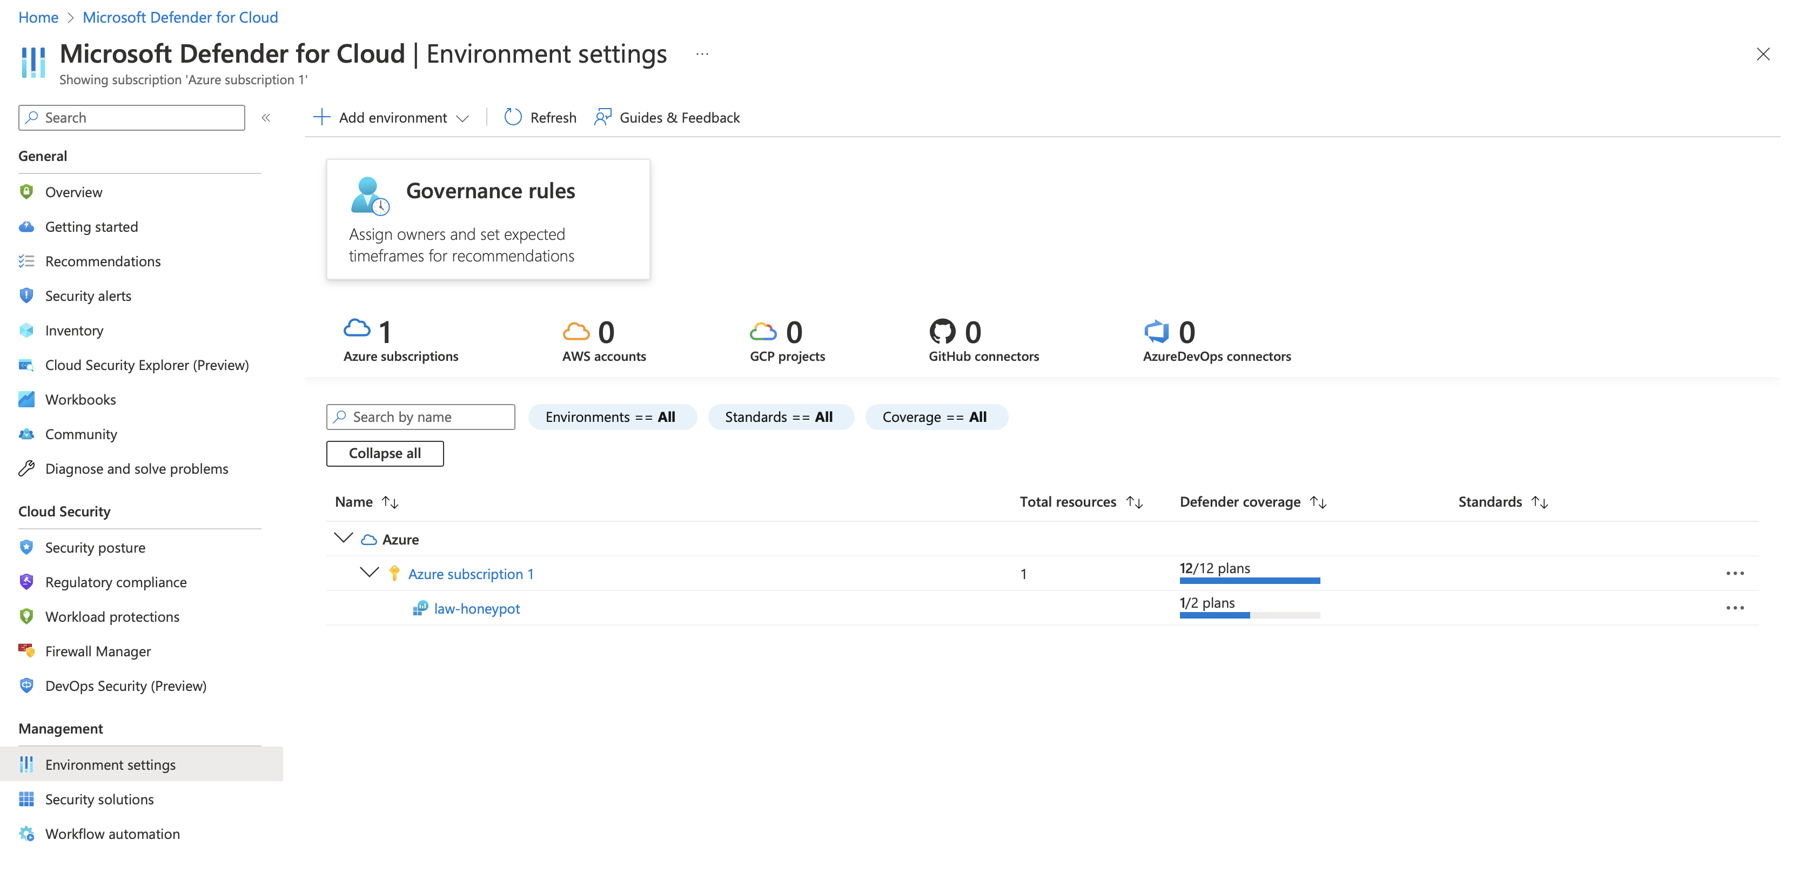Click the Workflow automation gear icon
Image resolution: width=1798 pixels, height=887 pixels.
coord(26,834)
